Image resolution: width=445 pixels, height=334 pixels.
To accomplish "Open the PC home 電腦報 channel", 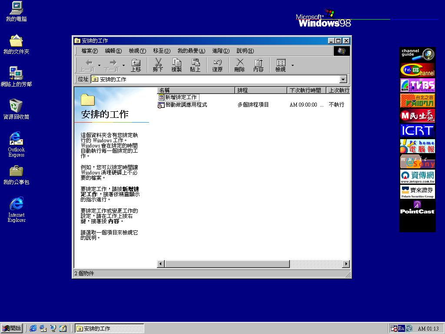I will tap(418, 146).
